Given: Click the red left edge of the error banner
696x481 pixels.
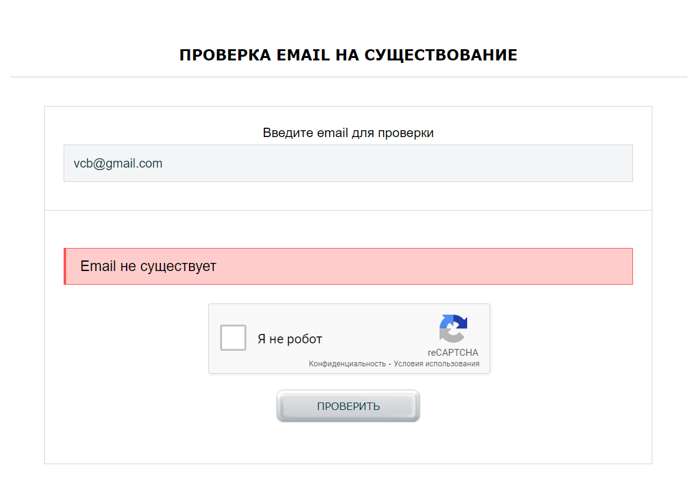Looking at the screenshot, I should [x=65, y=267].
